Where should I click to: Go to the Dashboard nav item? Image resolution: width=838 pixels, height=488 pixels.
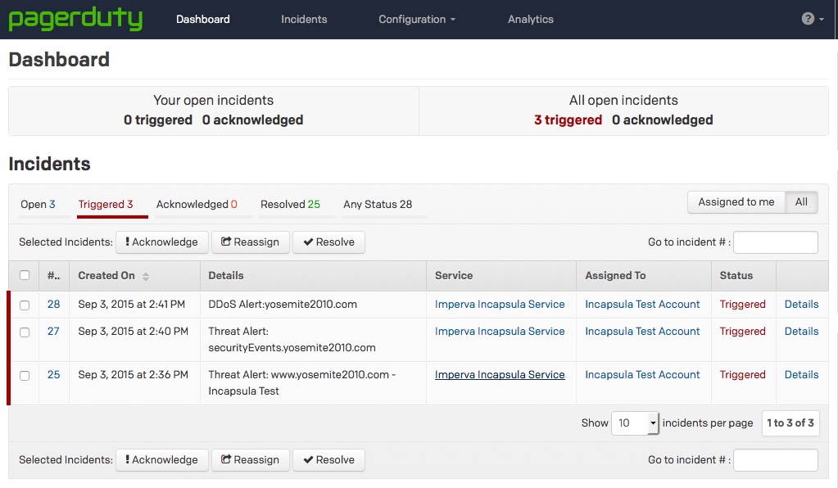point(203,19)
